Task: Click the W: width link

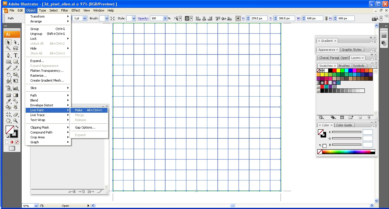Action: click(299, 18)
